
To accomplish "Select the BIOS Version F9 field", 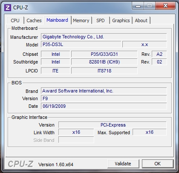I will coord(104,98).
